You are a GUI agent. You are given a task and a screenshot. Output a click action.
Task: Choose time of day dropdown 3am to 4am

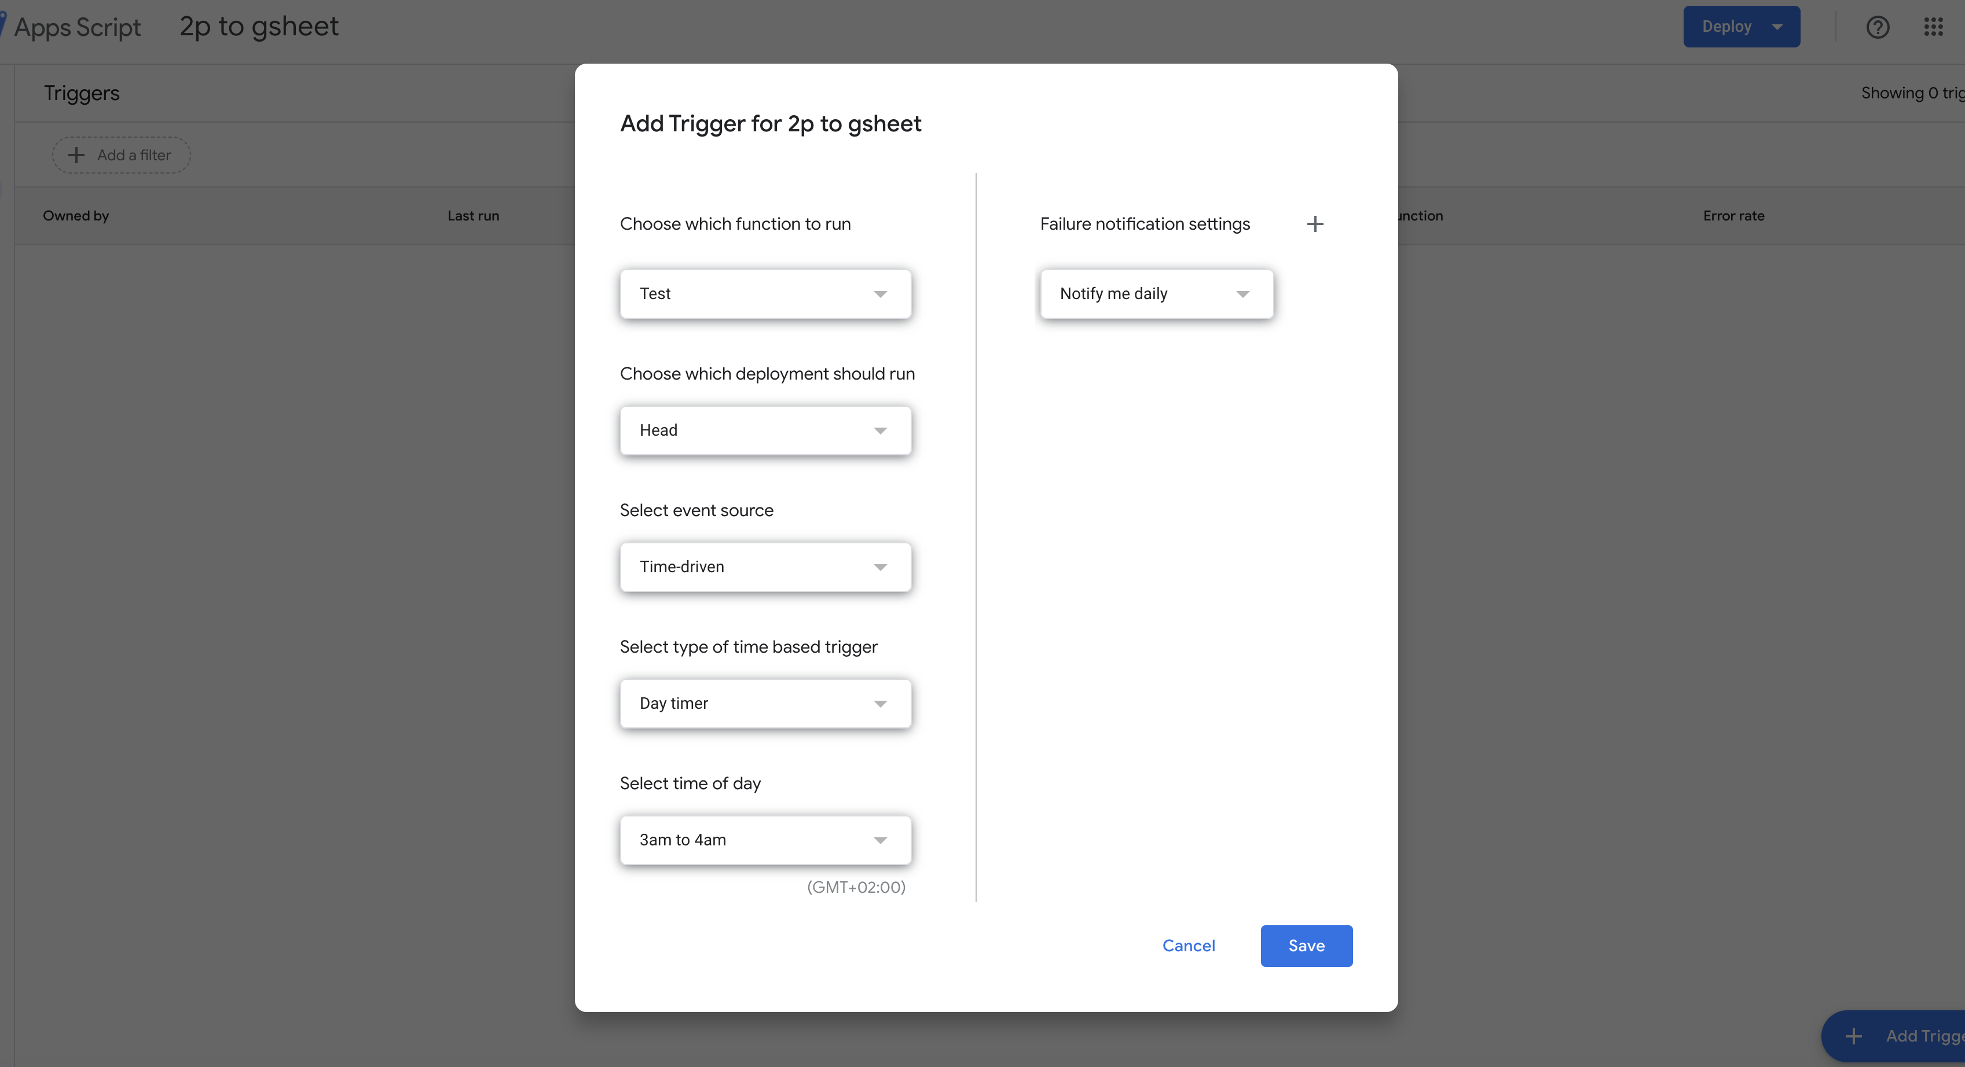point(765,840)
